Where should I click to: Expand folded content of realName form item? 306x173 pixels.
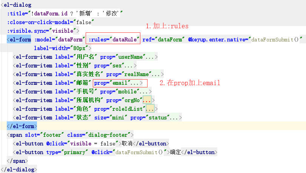156,74
